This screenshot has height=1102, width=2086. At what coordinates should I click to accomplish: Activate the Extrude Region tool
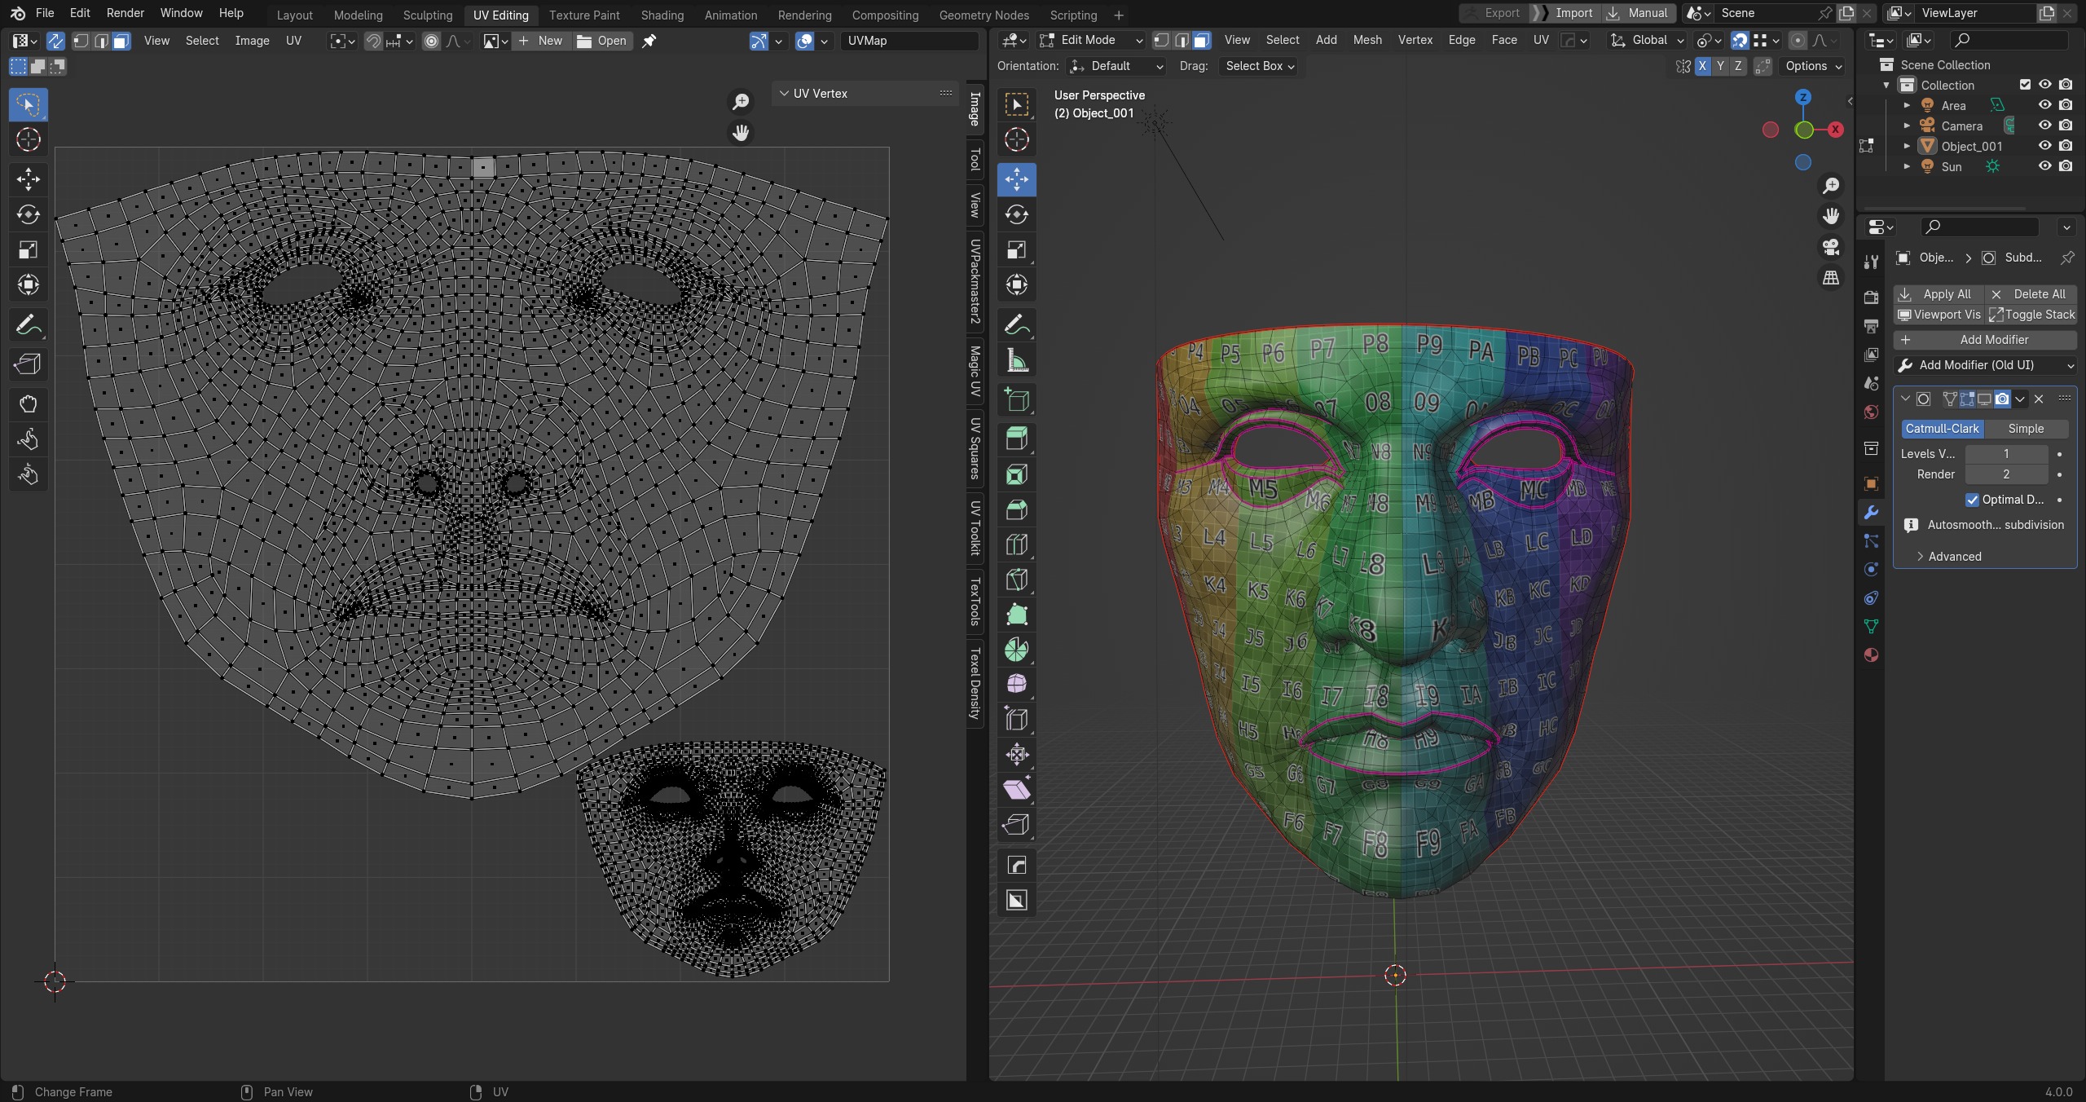(x=1017, y=439)
